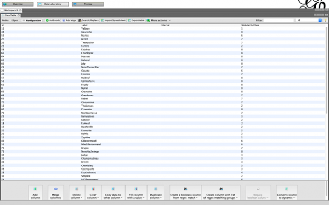Select the Fauchelevent row
Image resolution: width=329 pixels, height=205 pixels.
(163, 173)
